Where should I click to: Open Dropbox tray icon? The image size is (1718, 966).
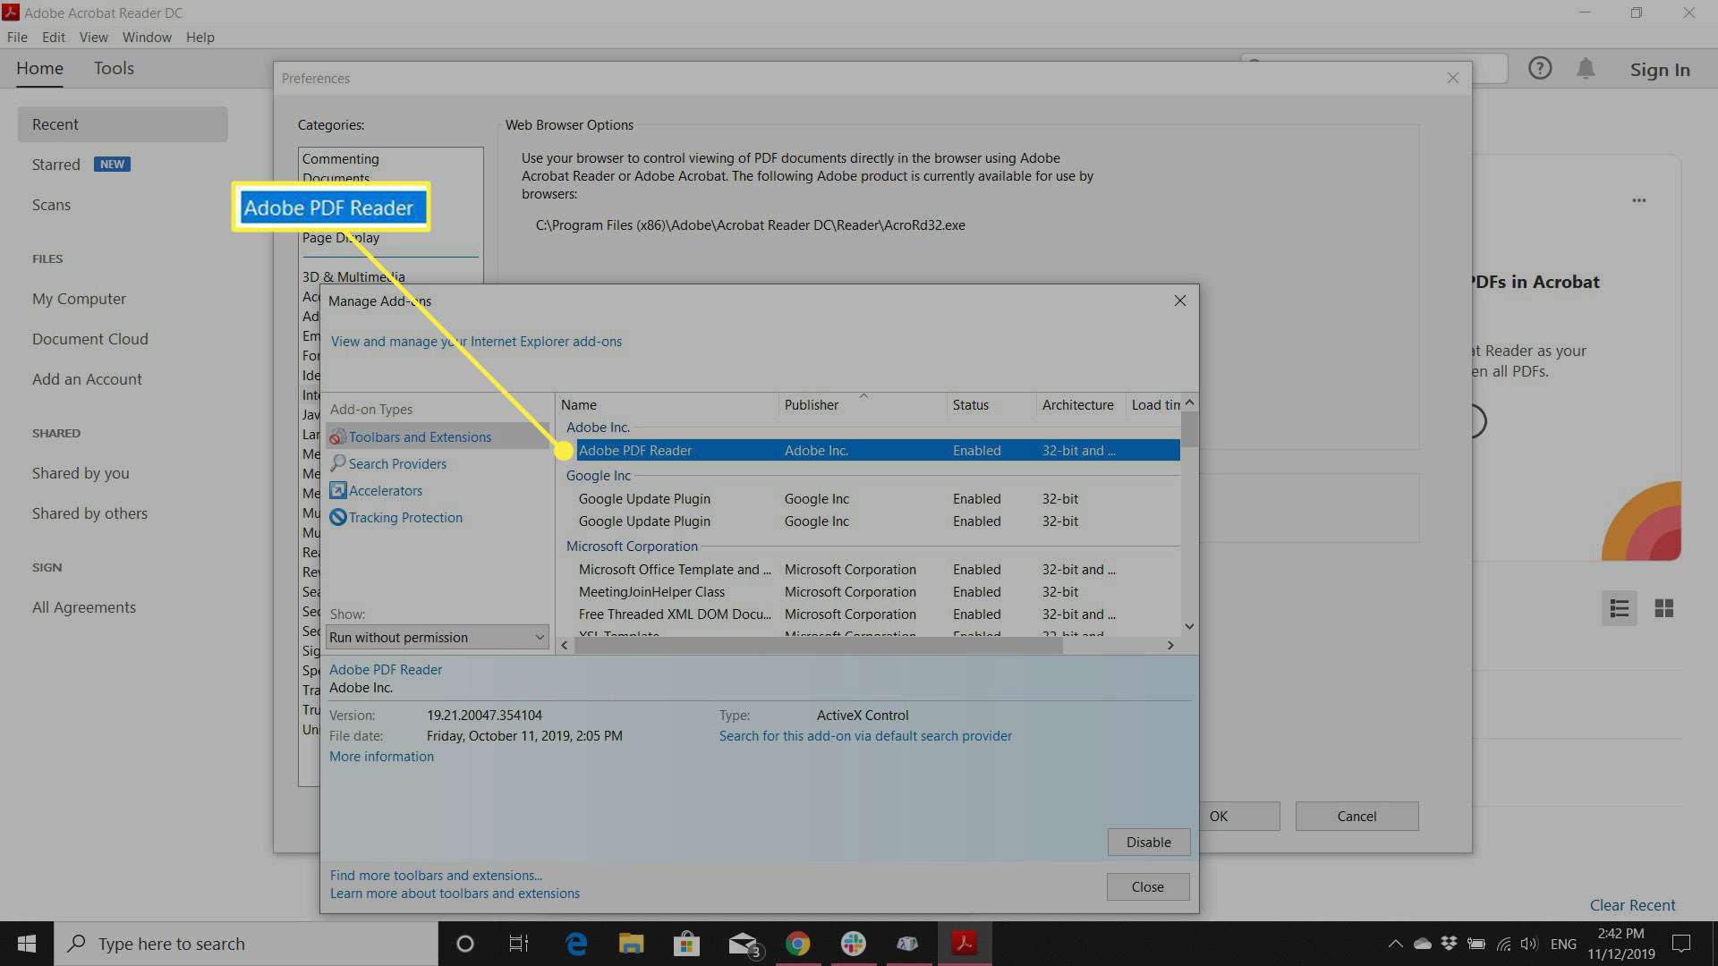pyautogui.click(x=1449, y=944)
